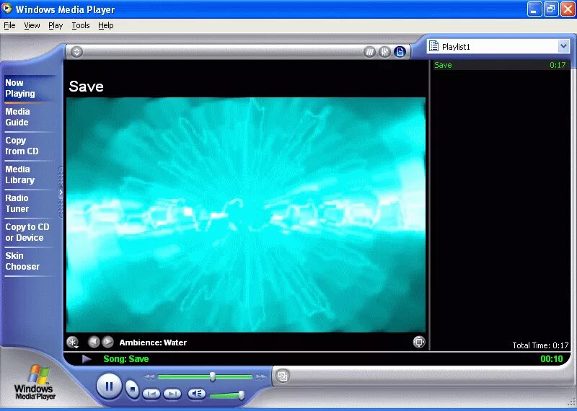
Task: Toggle playlist pane icon
Action: pos(400,52)
